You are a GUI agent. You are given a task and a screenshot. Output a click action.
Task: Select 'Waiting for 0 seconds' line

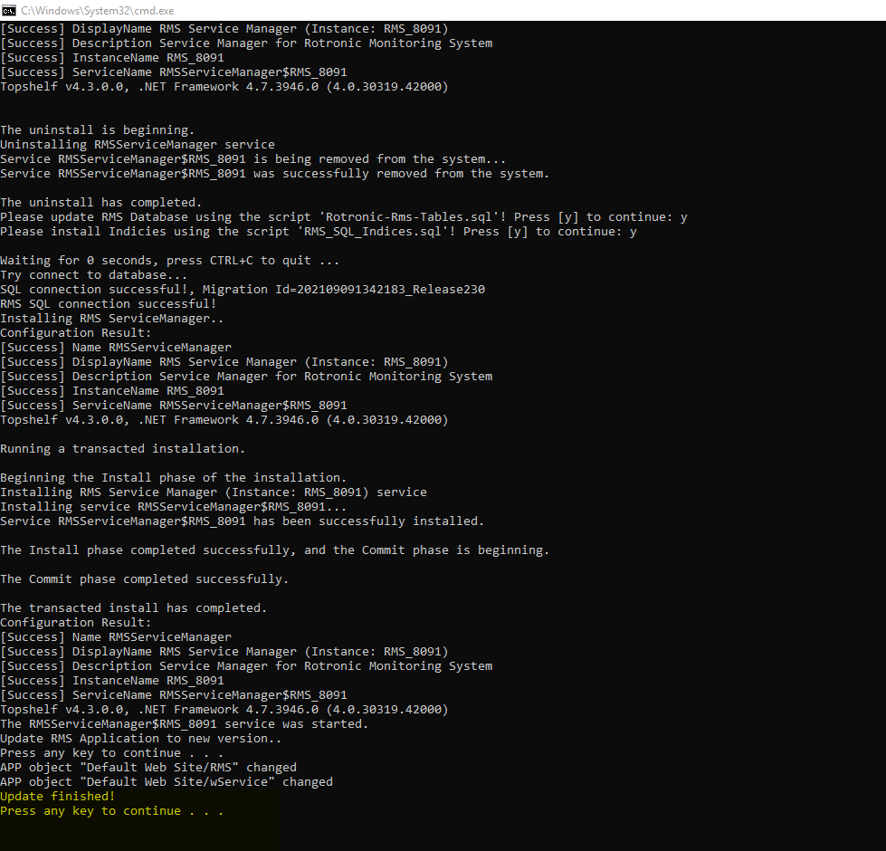tap(169, 261)
